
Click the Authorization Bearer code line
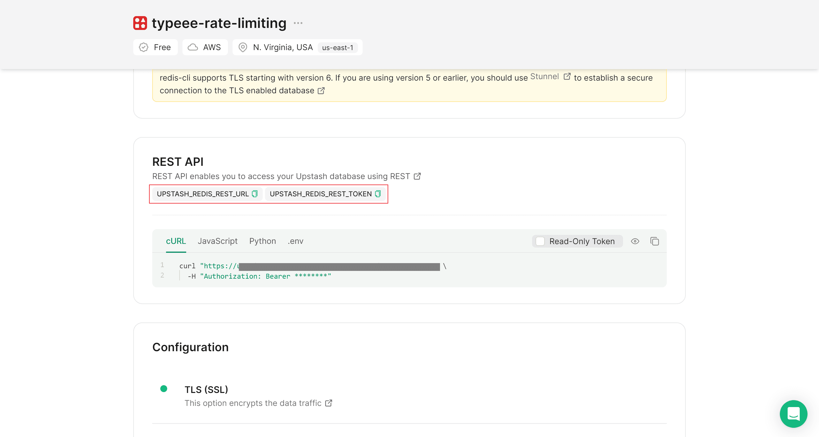[x=260, y=276]
